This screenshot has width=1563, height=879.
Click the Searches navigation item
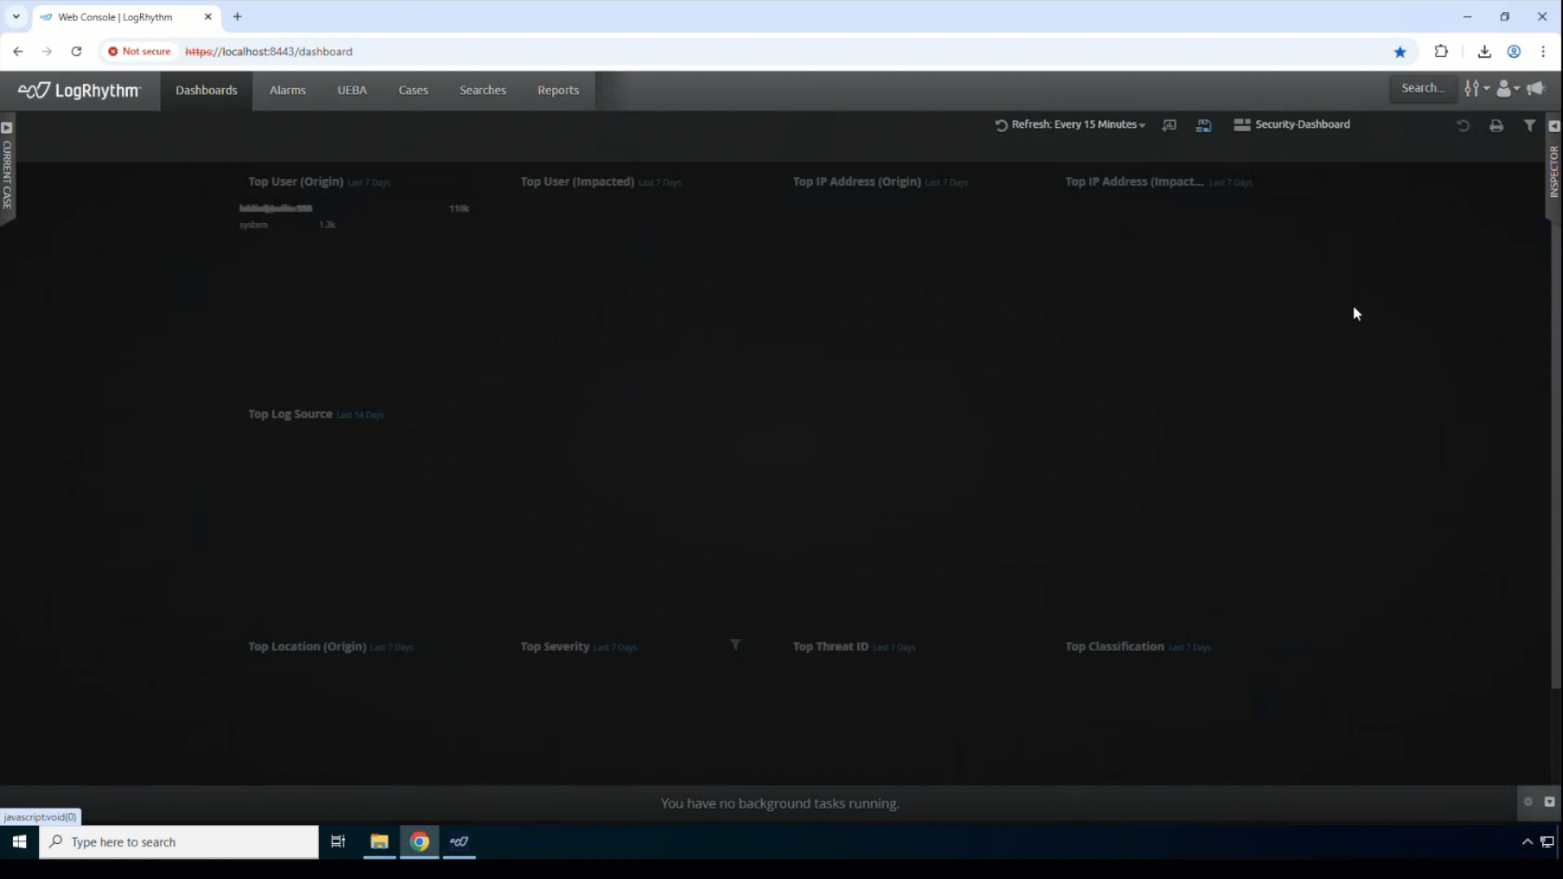click(x=483, y=90)
